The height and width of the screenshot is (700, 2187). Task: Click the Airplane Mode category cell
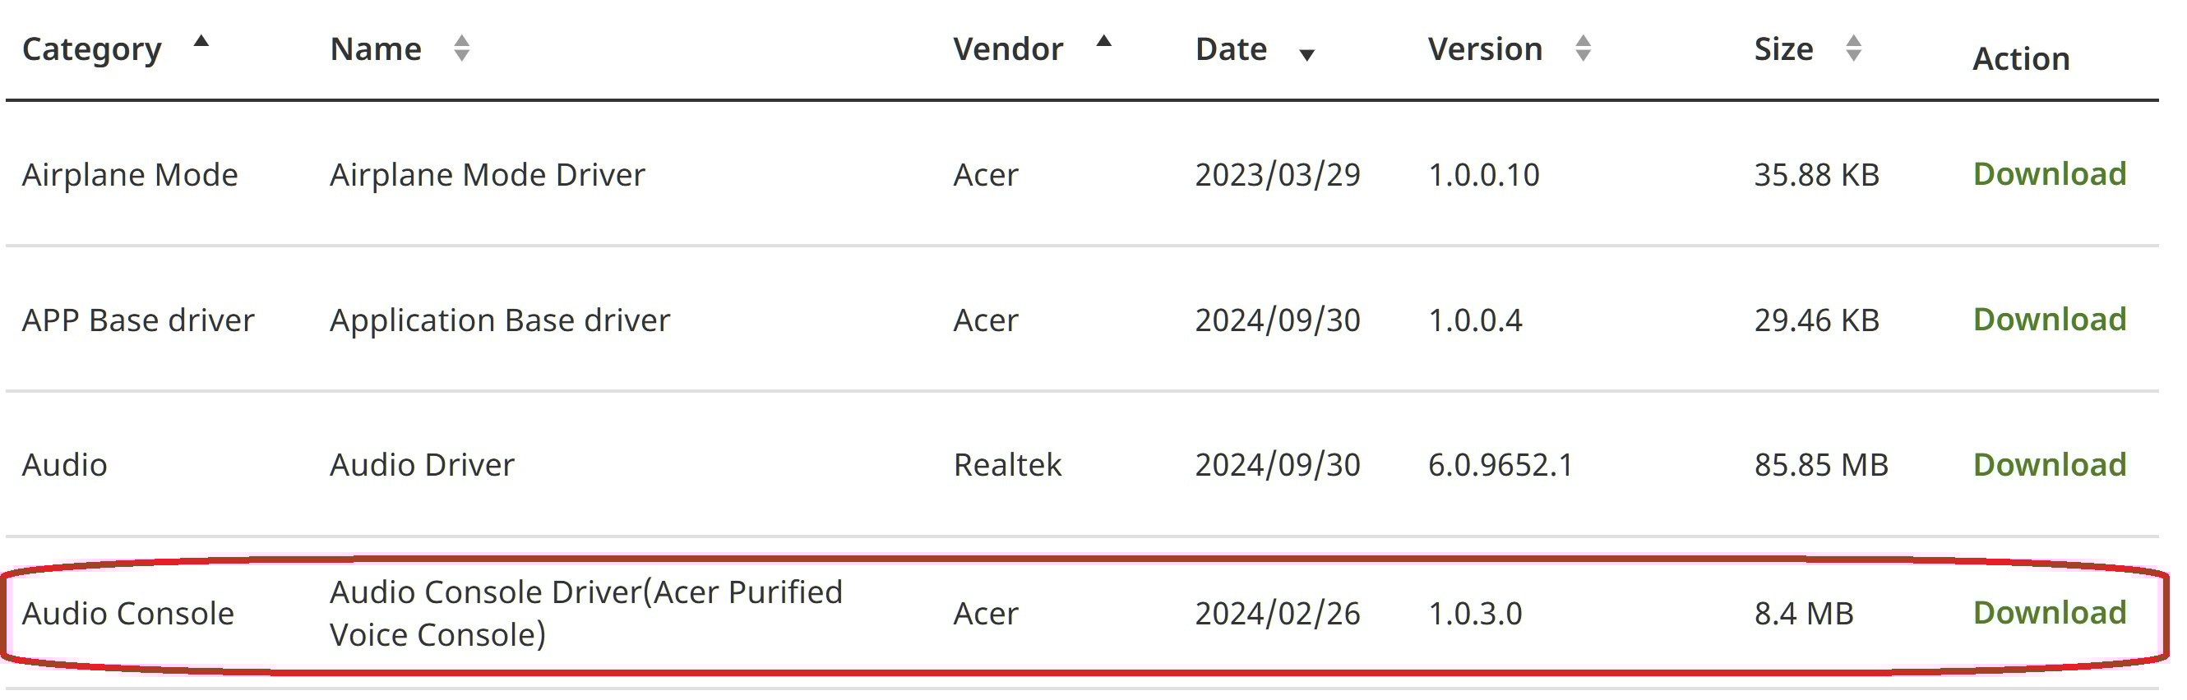tap(130, 175)
